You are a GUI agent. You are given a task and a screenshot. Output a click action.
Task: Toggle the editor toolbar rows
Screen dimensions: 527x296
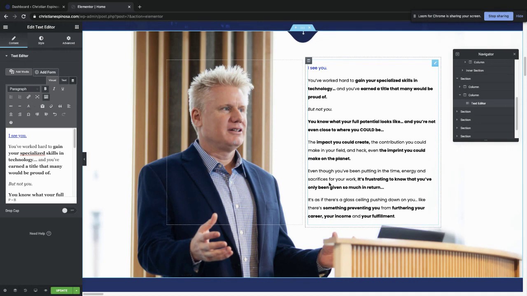(46, 97)
